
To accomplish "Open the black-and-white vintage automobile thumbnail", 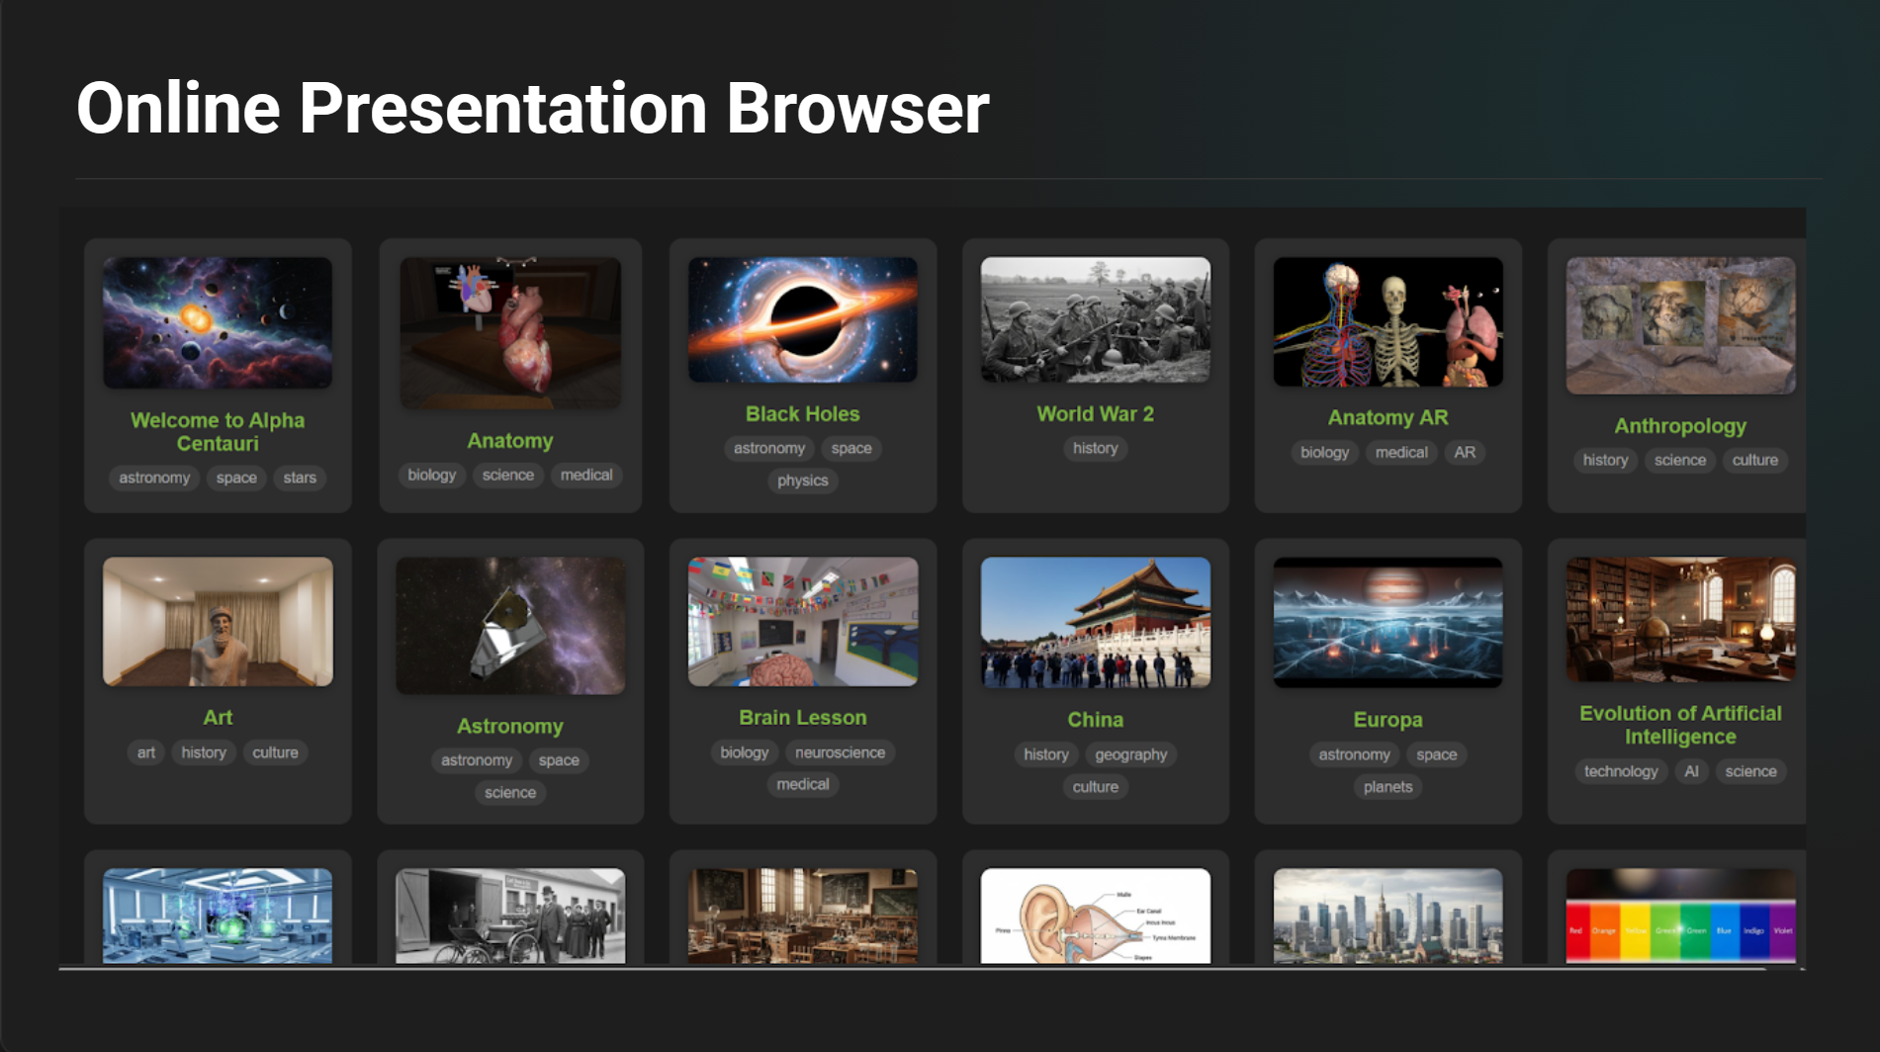I will (x=510, y=916).
